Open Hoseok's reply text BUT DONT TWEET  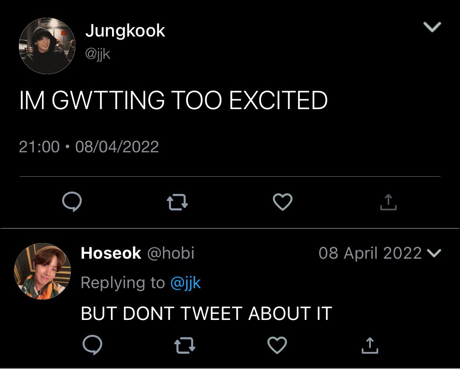click(x=206, y=313)
